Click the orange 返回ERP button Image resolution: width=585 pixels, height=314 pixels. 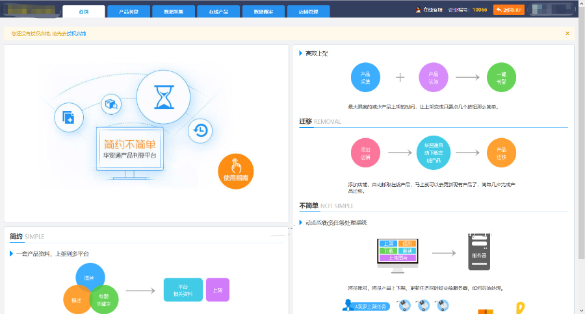508,10
